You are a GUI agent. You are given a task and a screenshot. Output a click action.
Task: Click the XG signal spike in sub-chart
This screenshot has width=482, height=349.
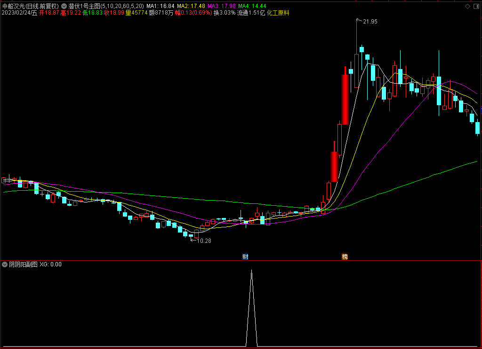pos(251,308)
